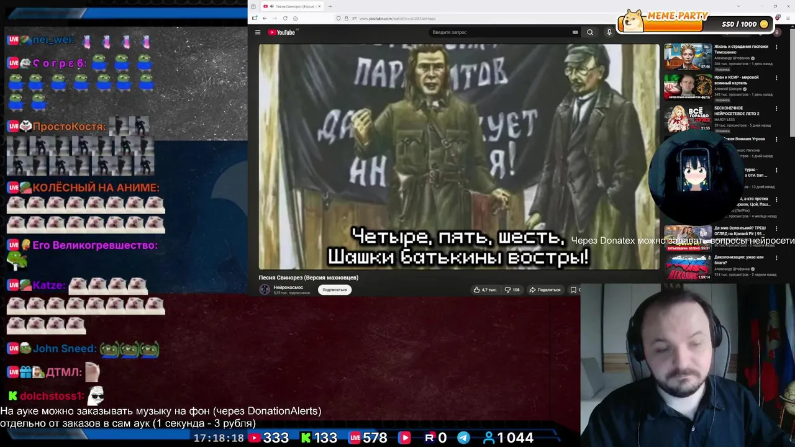Go back with the browser back arrow
795x447 pixels.
tap(265, 18)
